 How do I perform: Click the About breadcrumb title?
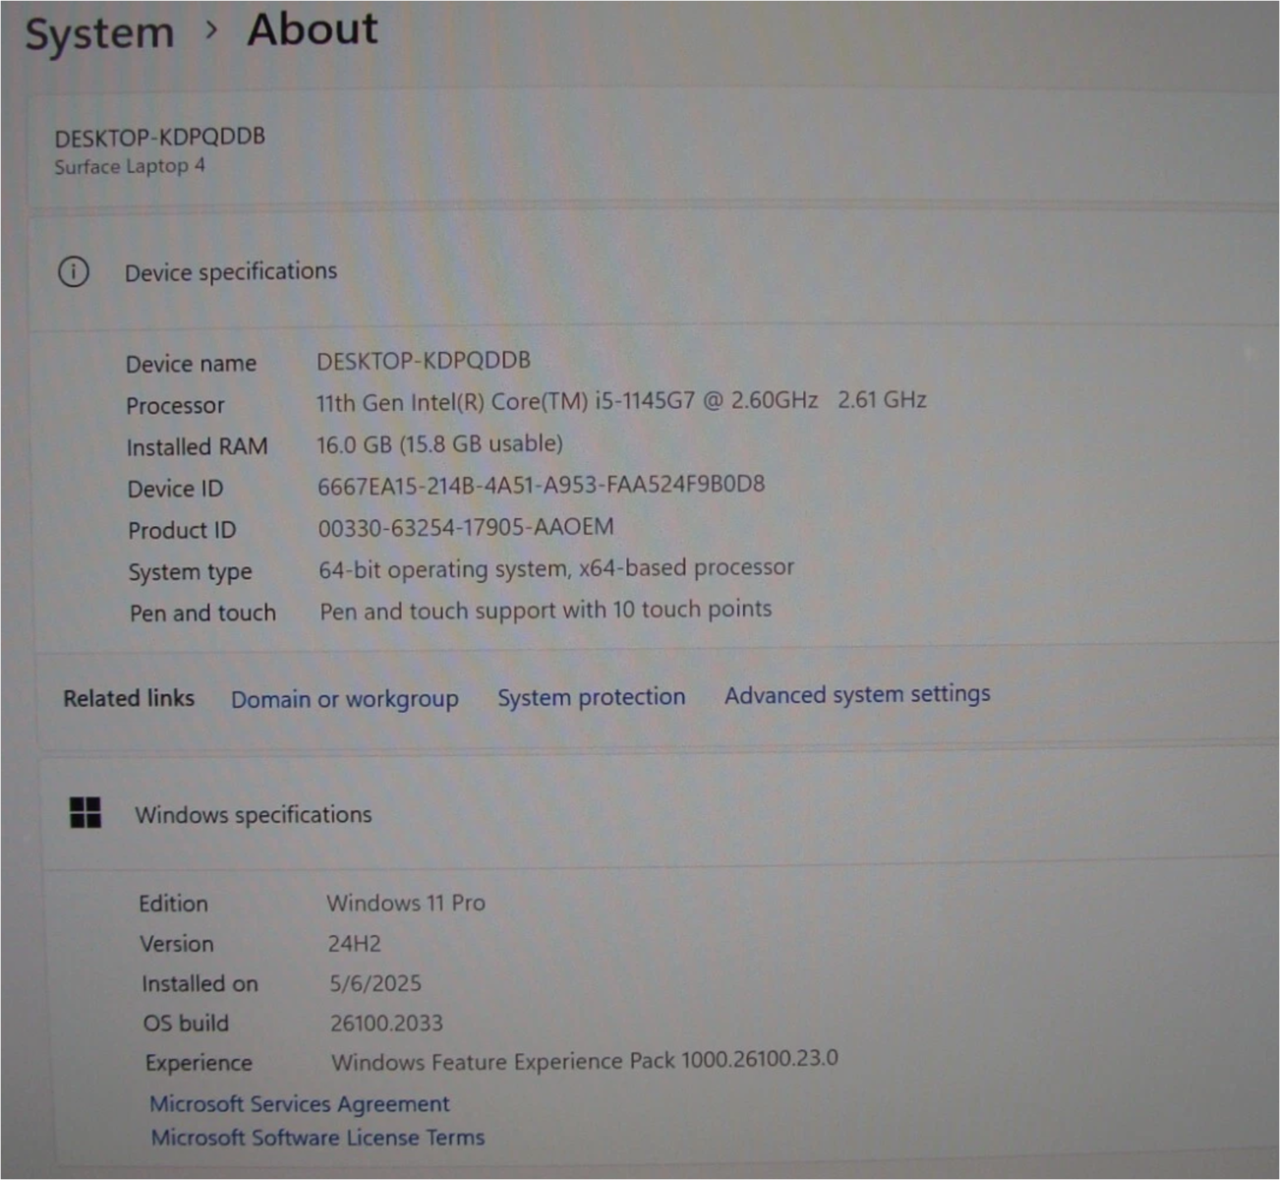tap(312, 29)
